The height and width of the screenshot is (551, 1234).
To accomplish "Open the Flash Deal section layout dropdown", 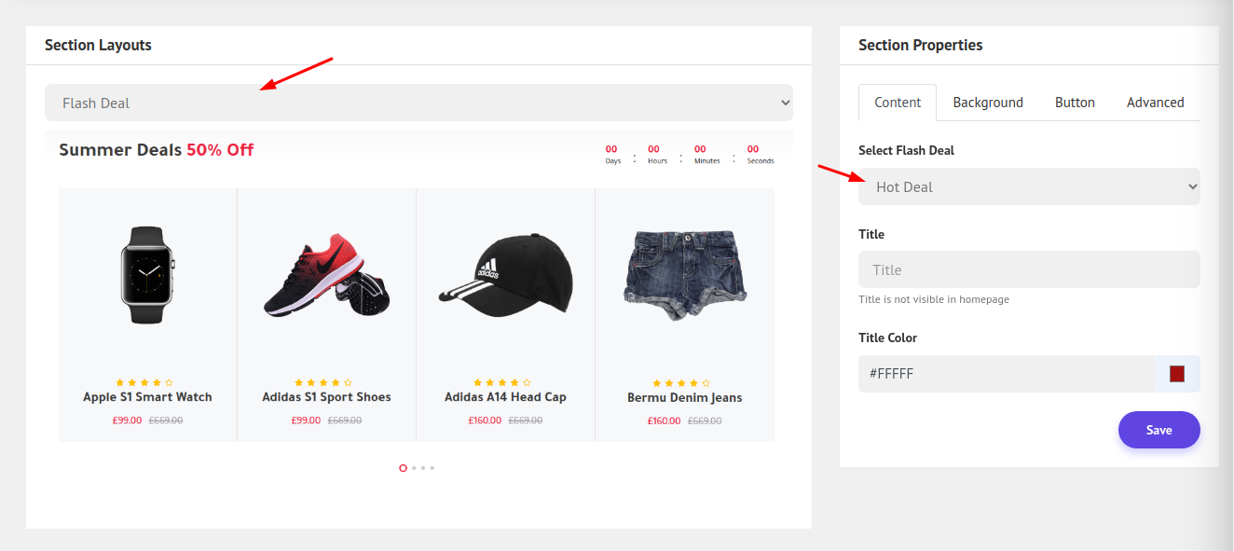I will pyautogui.click(x=418, y=103).
